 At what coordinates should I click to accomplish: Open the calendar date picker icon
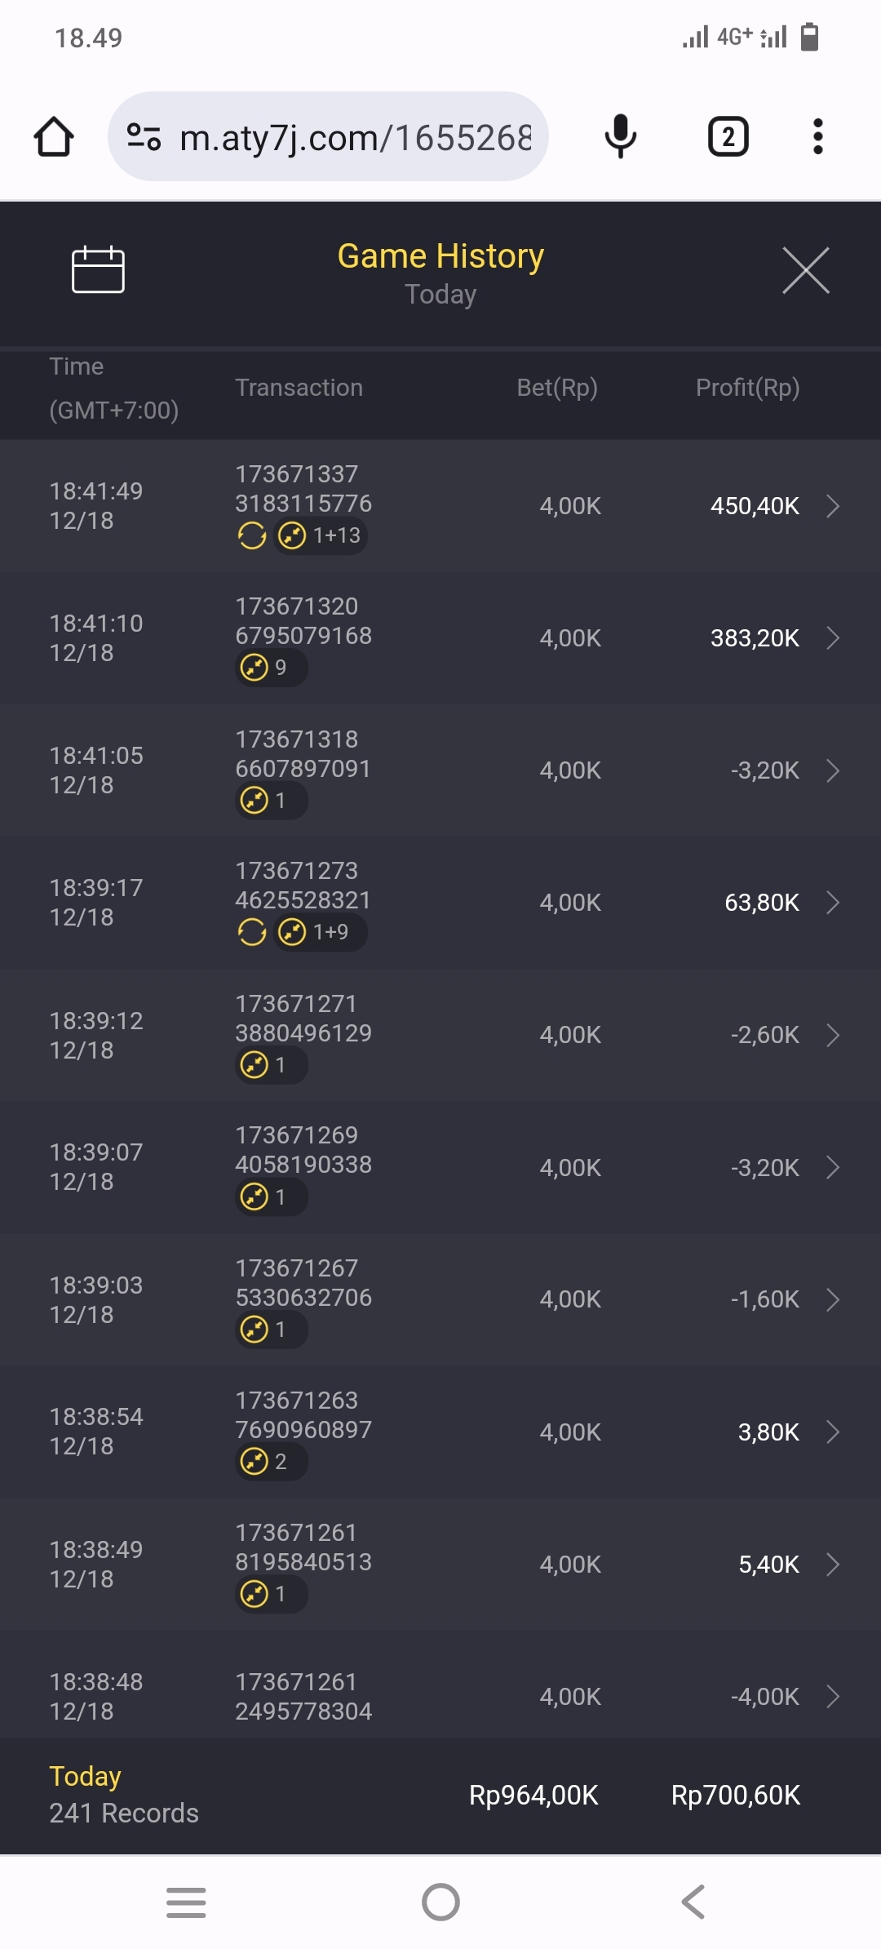(98, 269)
